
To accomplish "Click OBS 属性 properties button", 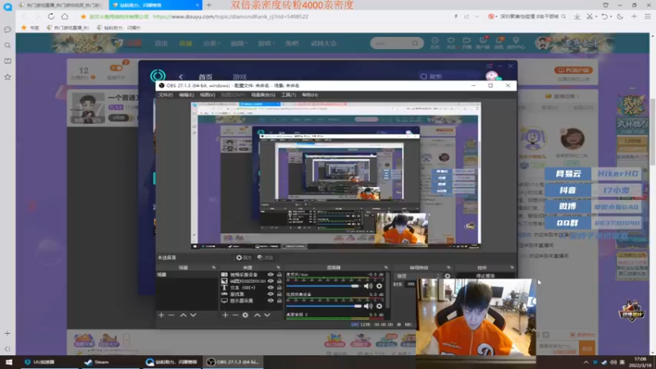I will click(x=244, y=257).
